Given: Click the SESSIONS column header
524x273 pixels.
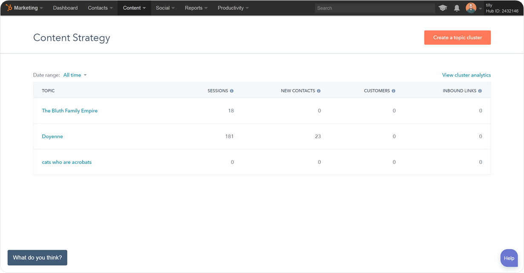Looking at the screenshot, I should tap(218, 91).
